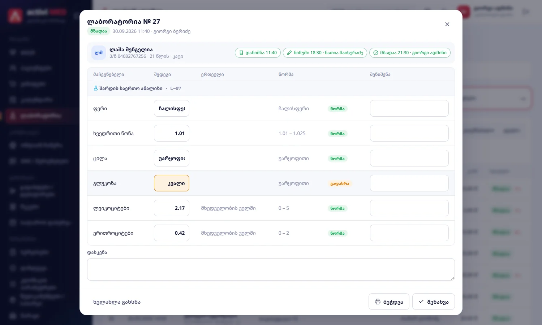
Task: Click the flask icon beside შარდის საერთო ანალიზი
Action: pos(96,88)
